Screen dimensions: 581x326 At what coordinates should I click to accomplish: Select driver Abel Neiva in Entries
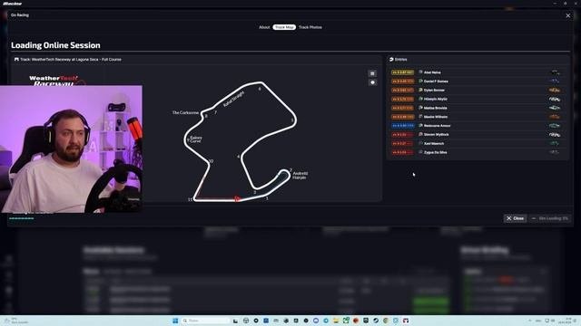[432, 72]
